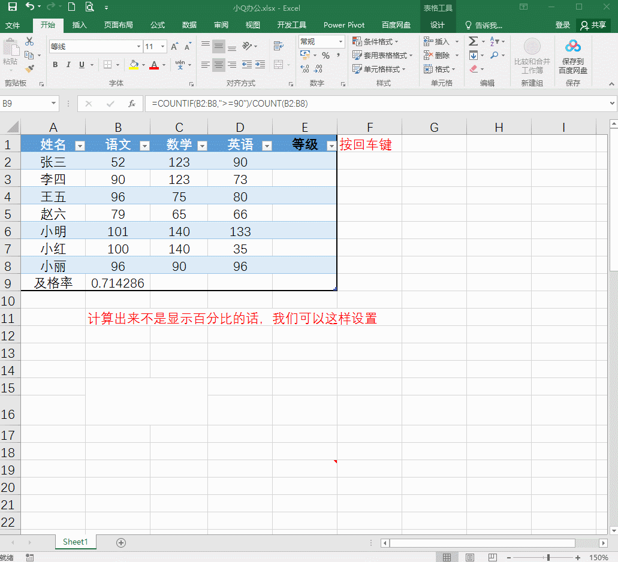Toggle center horizontal alignment
618x562 pixels.
[x=219, y=65]
